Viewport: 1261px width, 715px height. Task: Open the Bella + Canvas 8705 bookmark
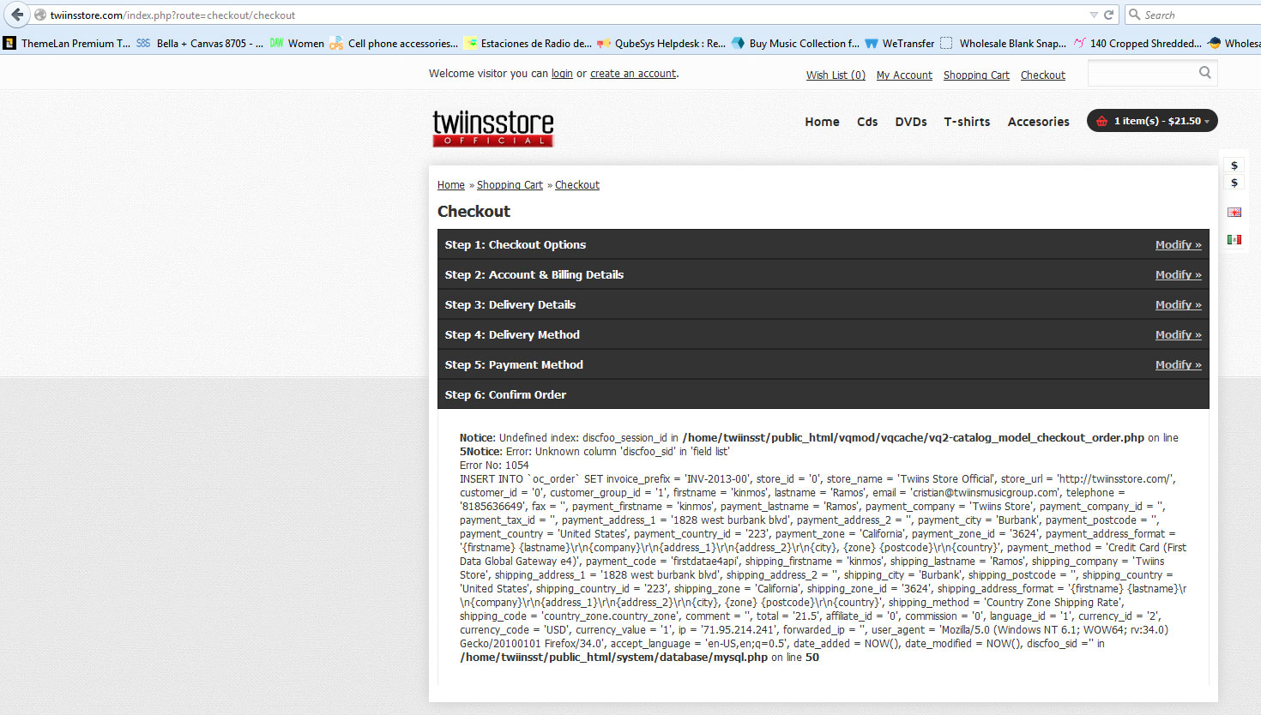click(x=200, y=43)
